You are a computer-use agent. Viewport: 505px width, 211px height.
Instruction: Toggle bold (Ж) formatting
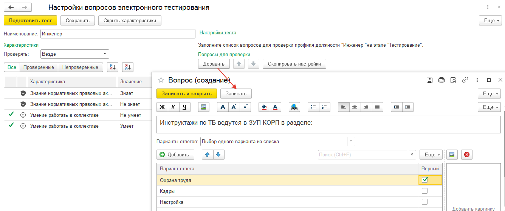162,107
